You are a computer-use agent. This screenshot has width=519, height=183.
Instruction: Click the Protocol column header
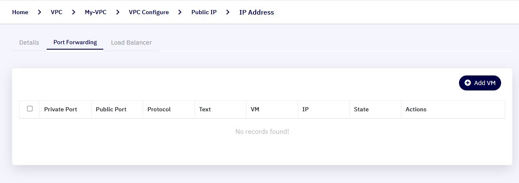pyautogui.click(x=159, y=109)
